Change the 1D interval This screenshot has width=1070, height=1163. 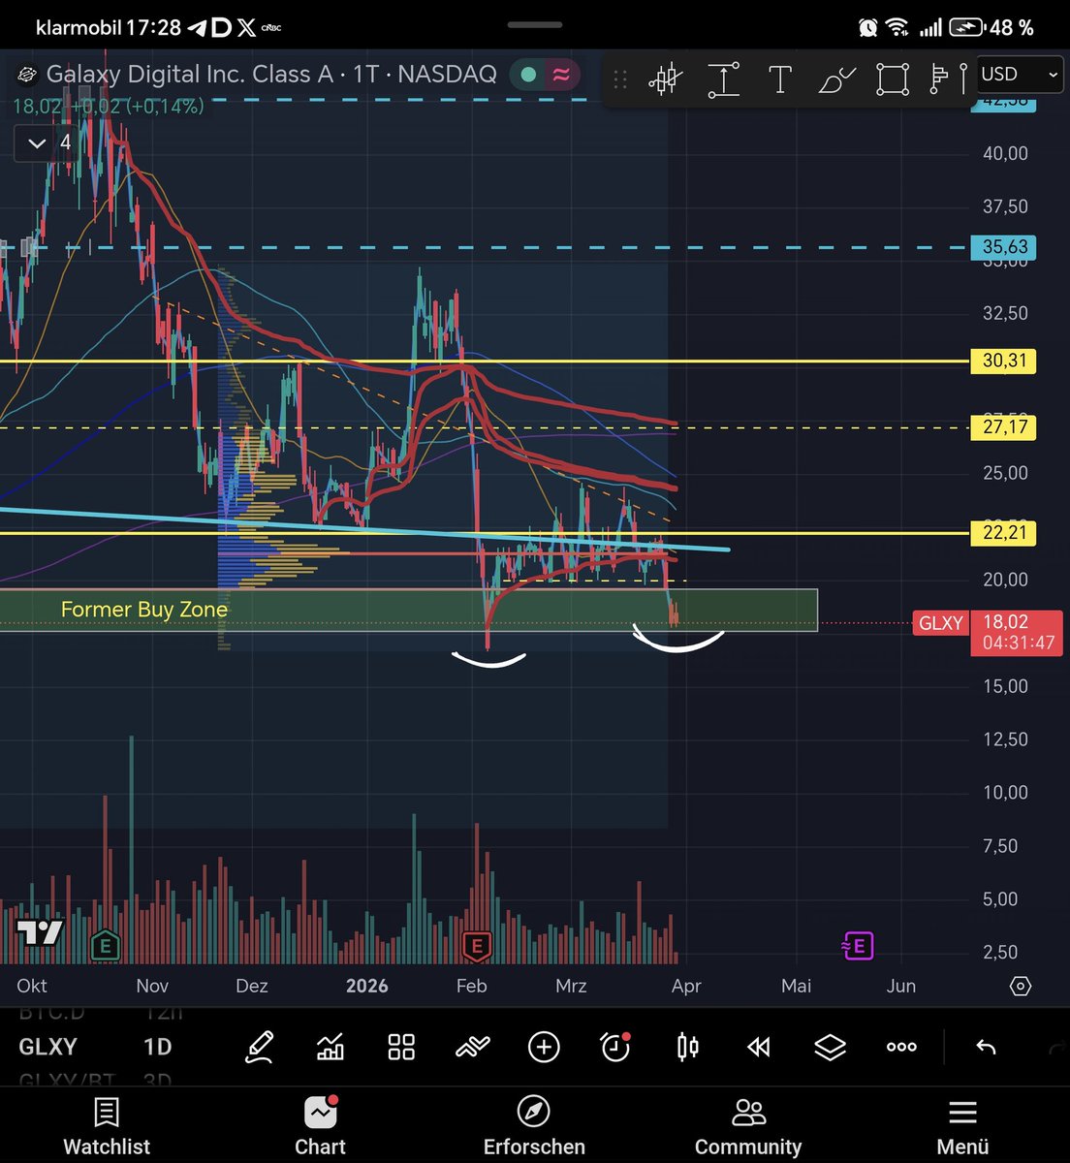coord(157,1047)
